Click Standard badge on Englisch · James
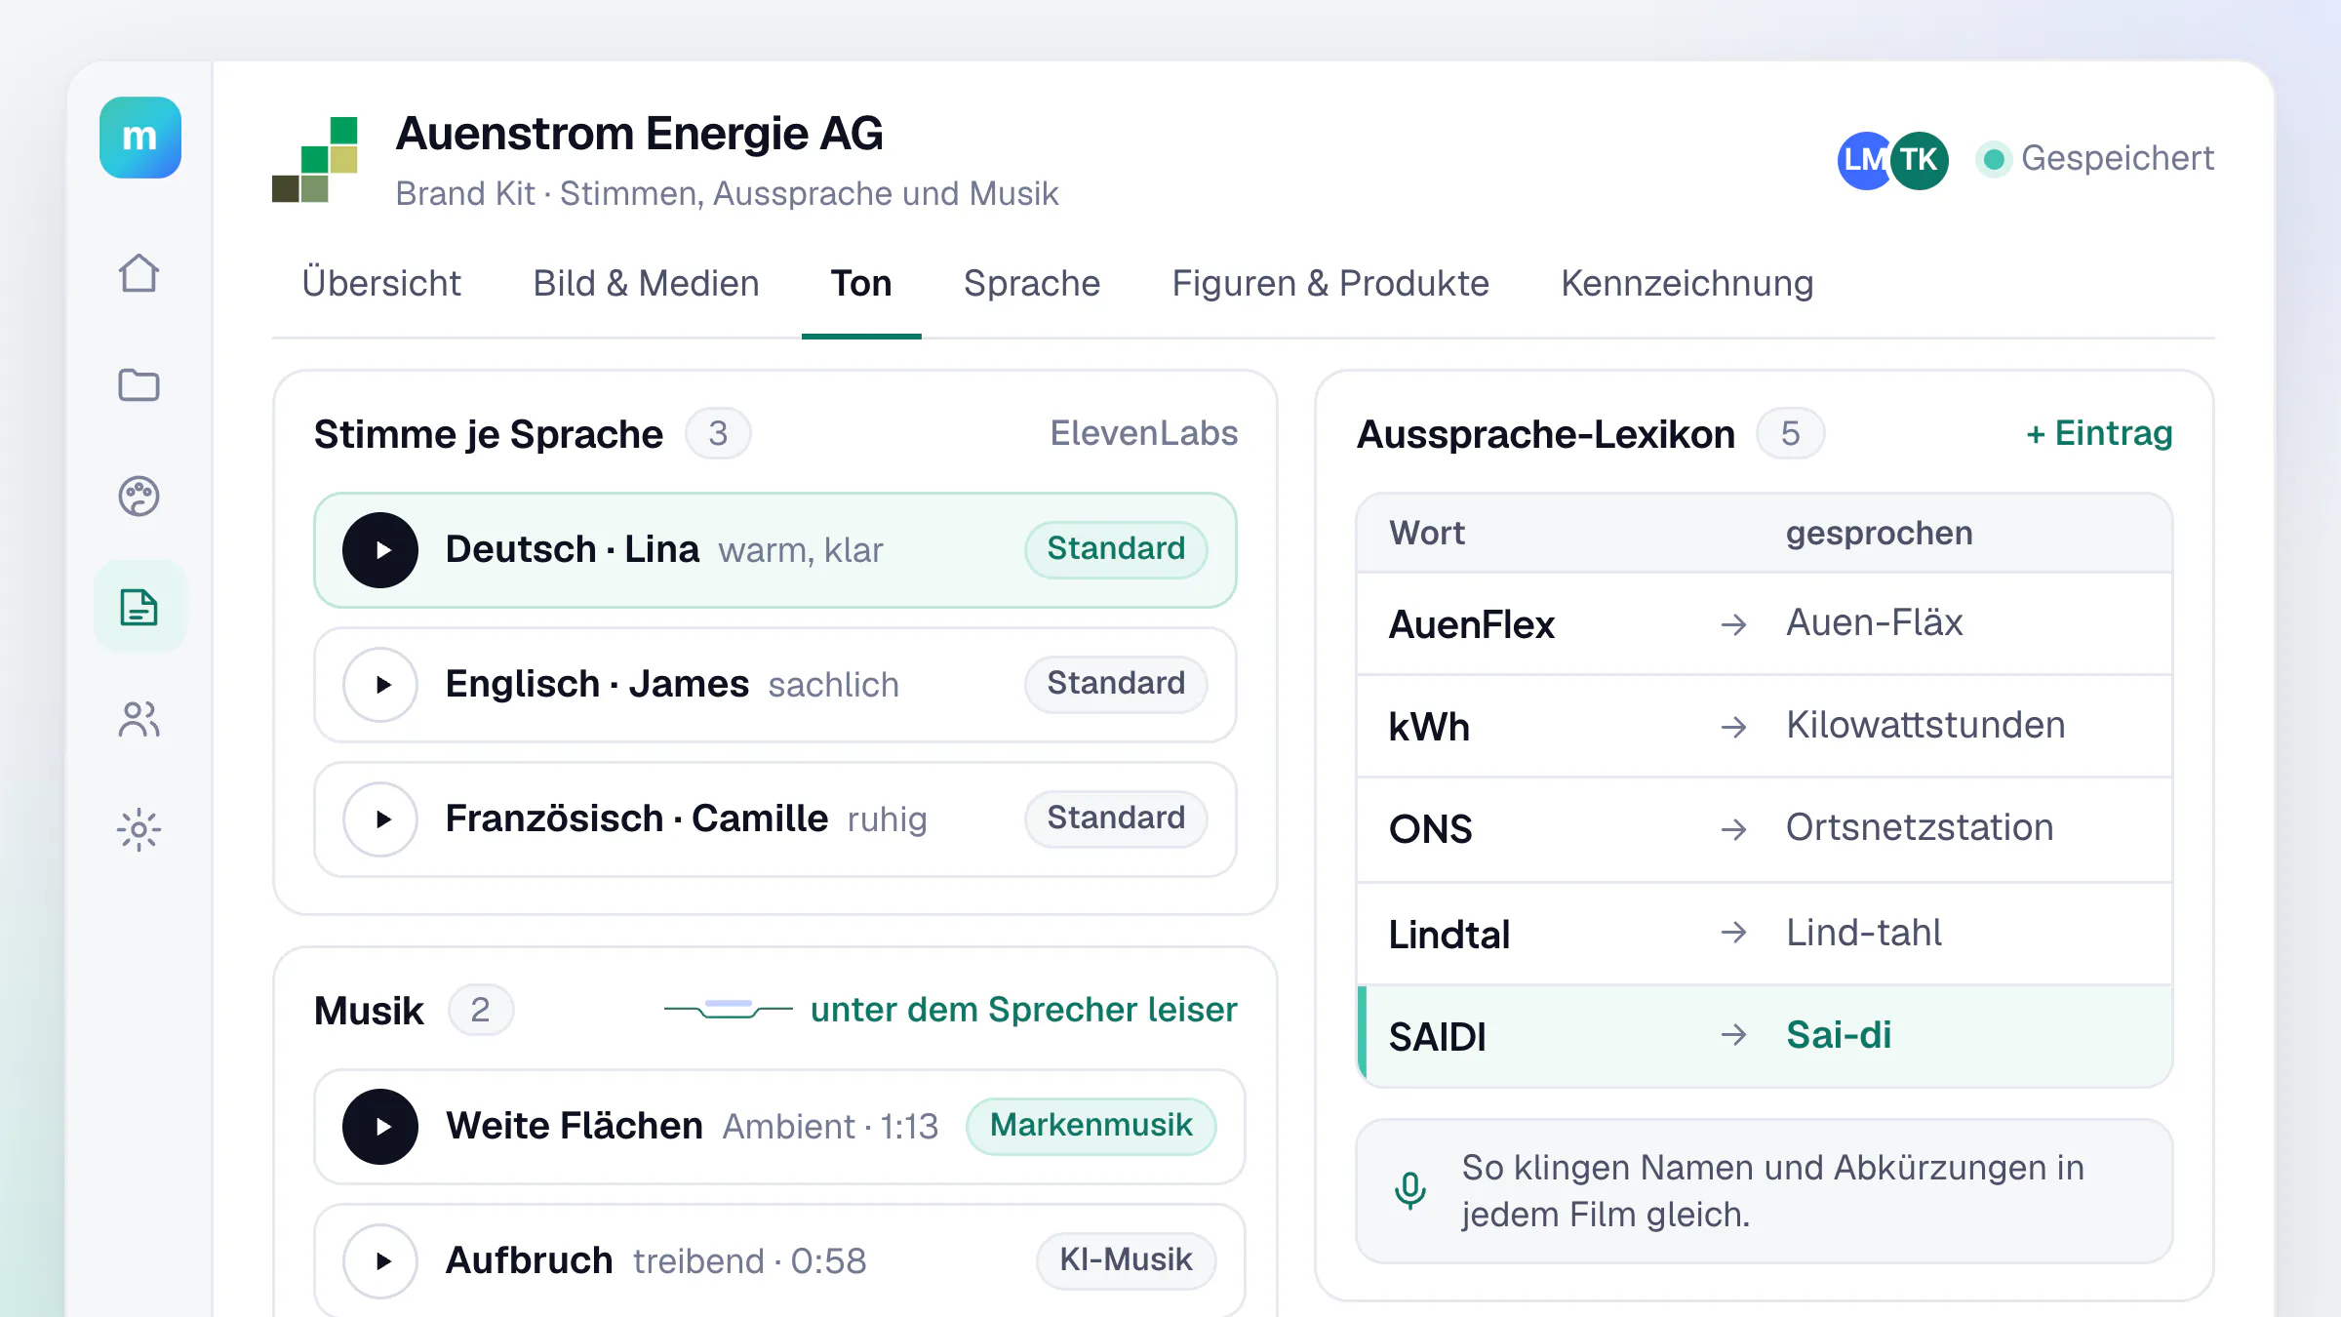This screenshot has height=1317, width=2341. [1116, 684]
